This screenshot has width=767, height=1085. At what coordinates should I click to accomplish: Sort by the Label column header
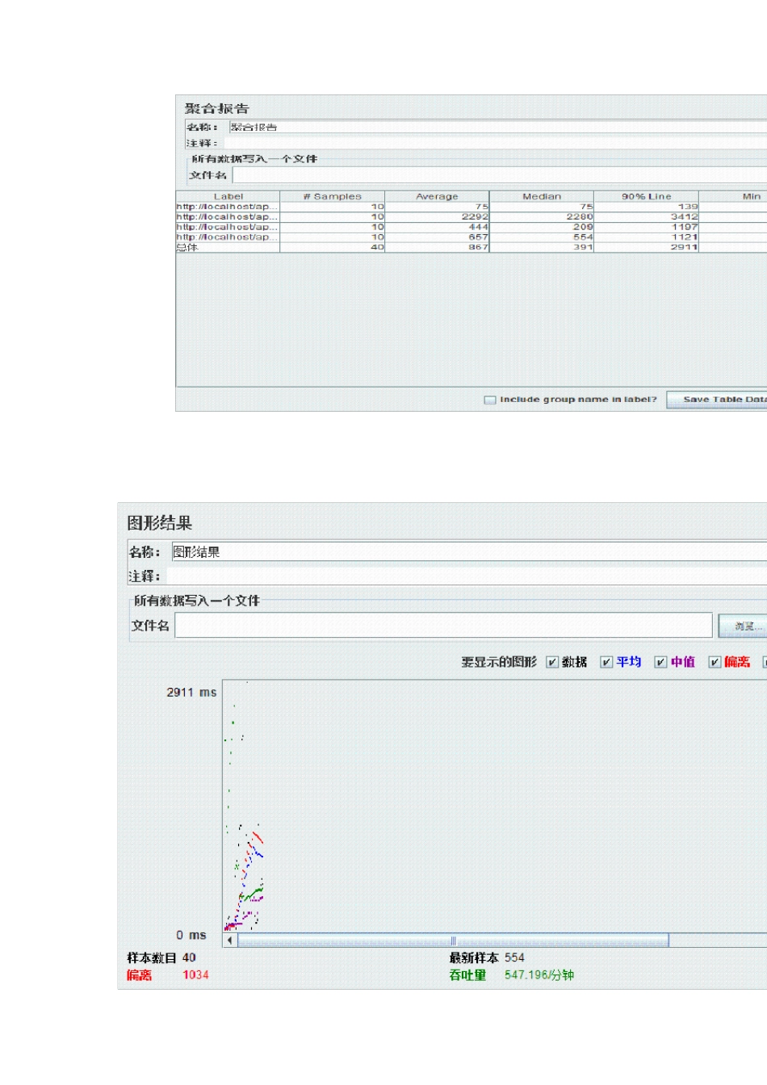(228, 196)
